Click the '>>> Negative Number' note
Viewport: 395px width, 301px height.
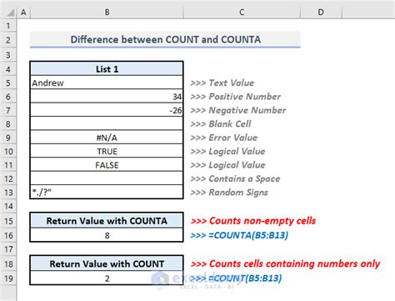238,110
